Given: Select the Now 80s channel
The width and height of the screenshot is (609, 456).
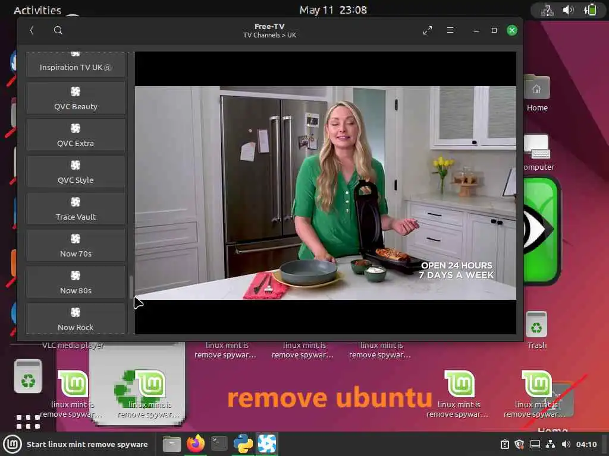Looking at the screenshot, I should [x=76, y=282].
